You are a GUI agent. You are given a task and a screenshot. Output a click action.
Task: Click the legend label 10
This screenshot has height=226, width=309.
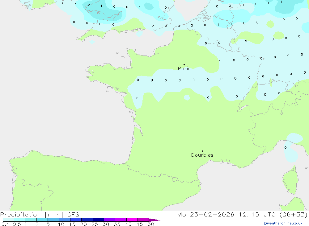point(61,224)
